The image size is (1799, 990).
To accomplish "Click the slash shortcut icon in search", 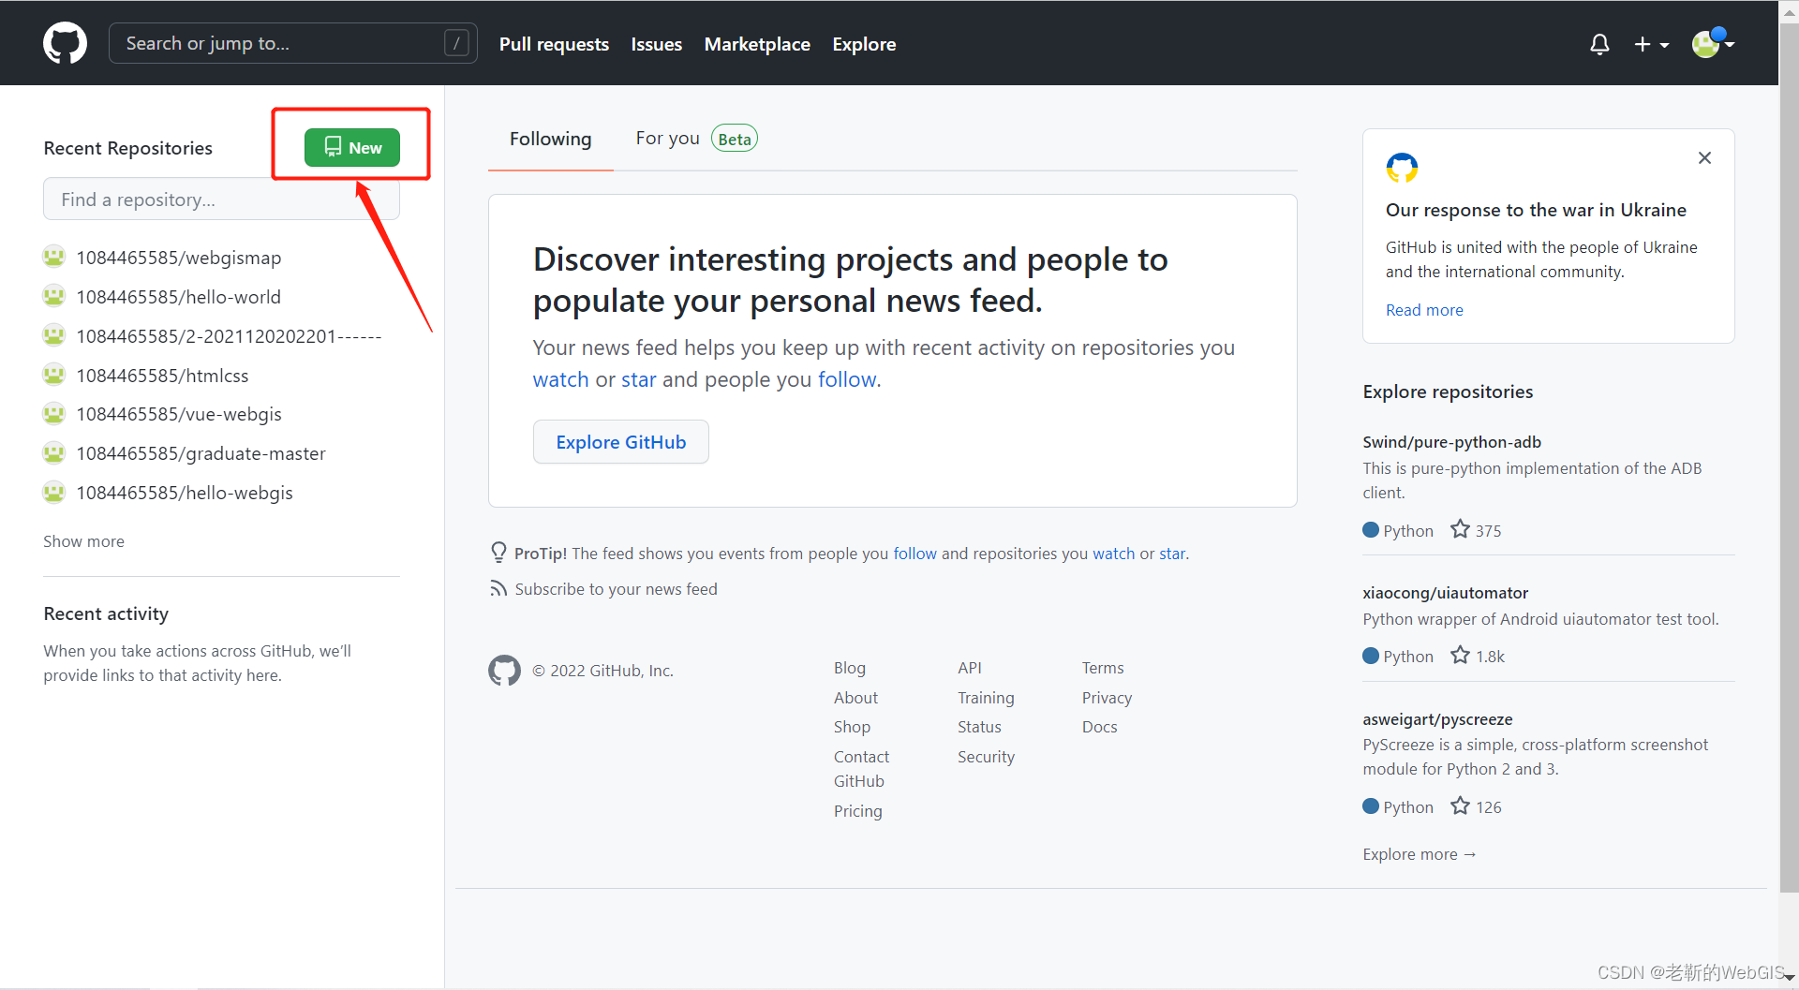I will (x=456, y=43).
